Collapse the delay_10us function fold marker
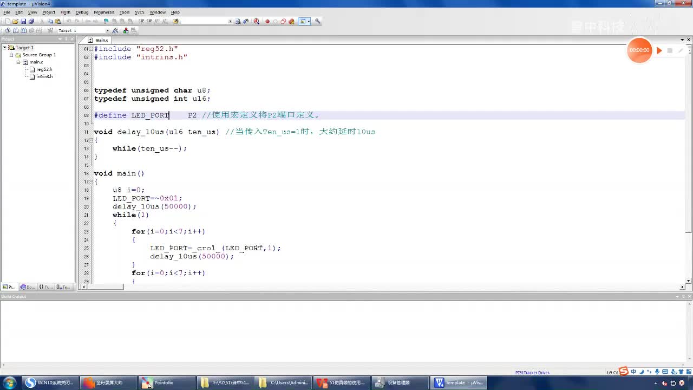The width and height of the screenshot is (693, 390). (90, 140)
